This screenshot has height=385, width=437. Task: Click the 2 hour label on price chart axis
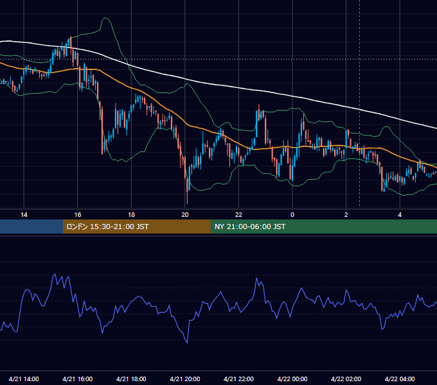coord(346,215)
